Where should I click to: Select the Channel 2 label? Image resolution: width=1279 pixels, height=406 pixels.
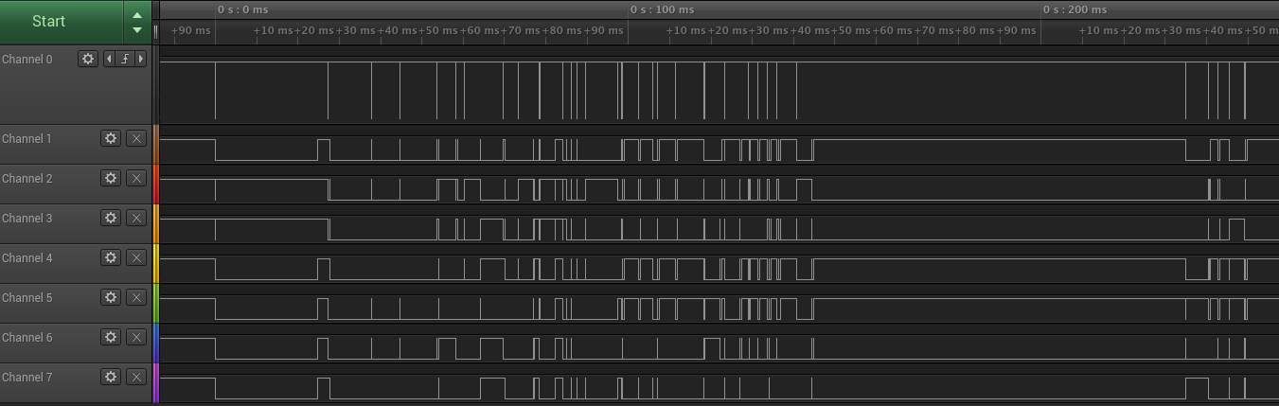pos(27,179)
